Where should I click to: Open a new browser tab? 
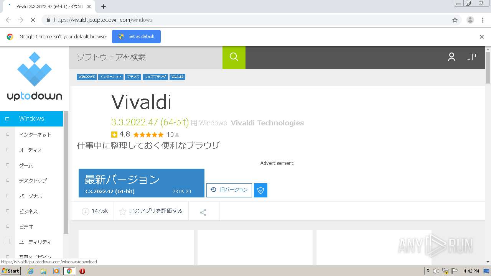coord(104,7)
